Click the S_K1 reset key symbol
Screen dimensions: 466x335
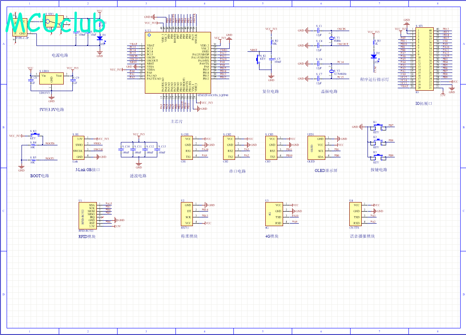(258, 59)
